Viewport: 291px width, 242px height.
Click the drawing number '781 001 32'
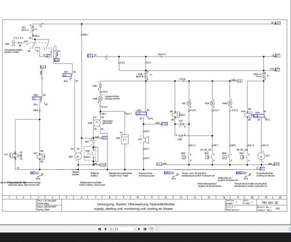(270, 203)
